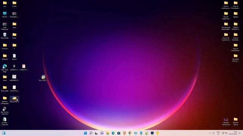The width and height of the screenshot is (243, 136).
Task: Select the highlighted hp_LJ1020 folder
Action: (x=14, y=99)
